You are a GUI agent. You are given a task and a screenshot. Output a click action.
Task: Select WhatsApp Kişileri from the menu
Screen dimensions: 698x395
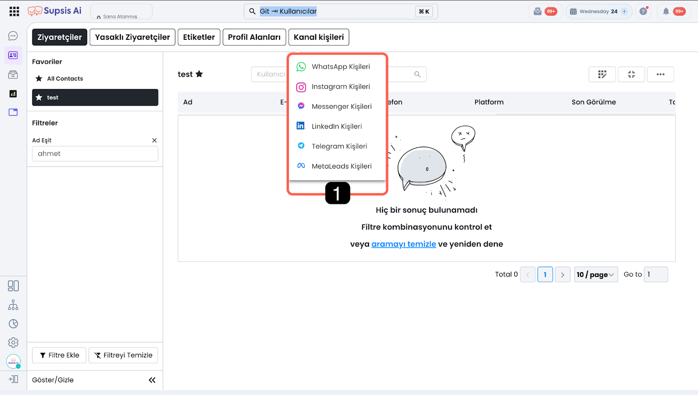tap(340, 67)
